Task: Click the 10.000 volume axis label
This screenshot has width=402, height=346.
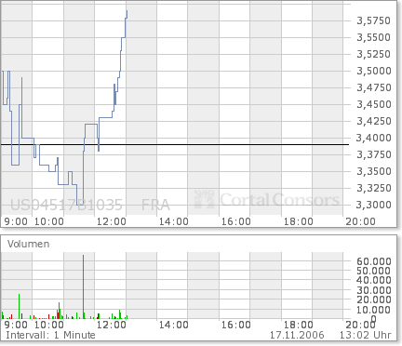Action: pos(374,310)
